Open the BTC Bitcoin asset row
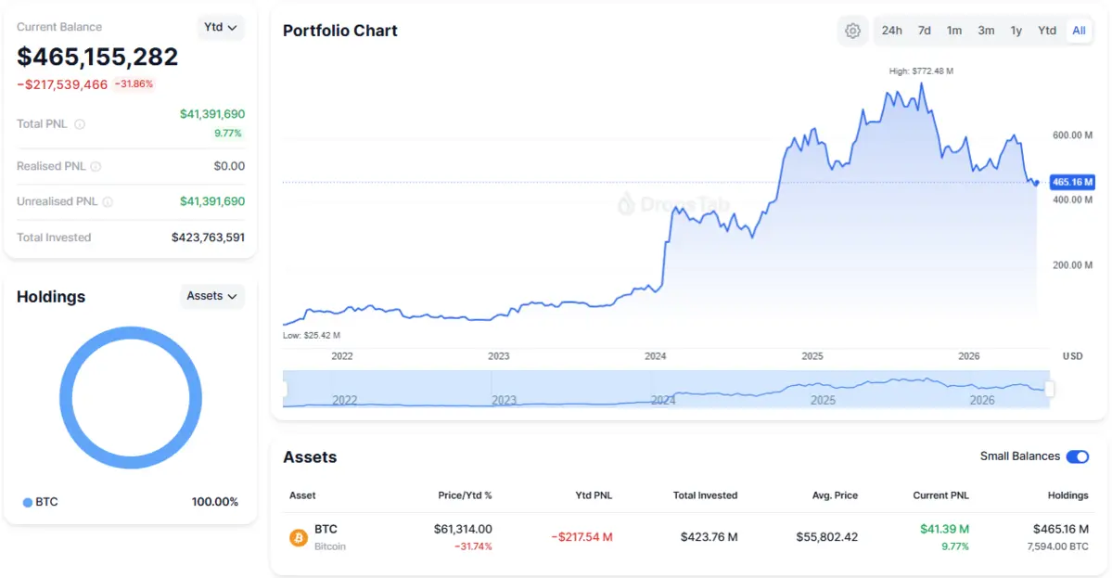The image size is (1112, 578). (688, 537)
